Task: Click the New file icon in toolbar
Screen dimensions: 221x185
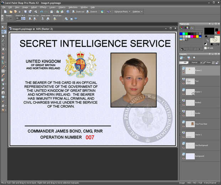Action: tap(5, 11)
